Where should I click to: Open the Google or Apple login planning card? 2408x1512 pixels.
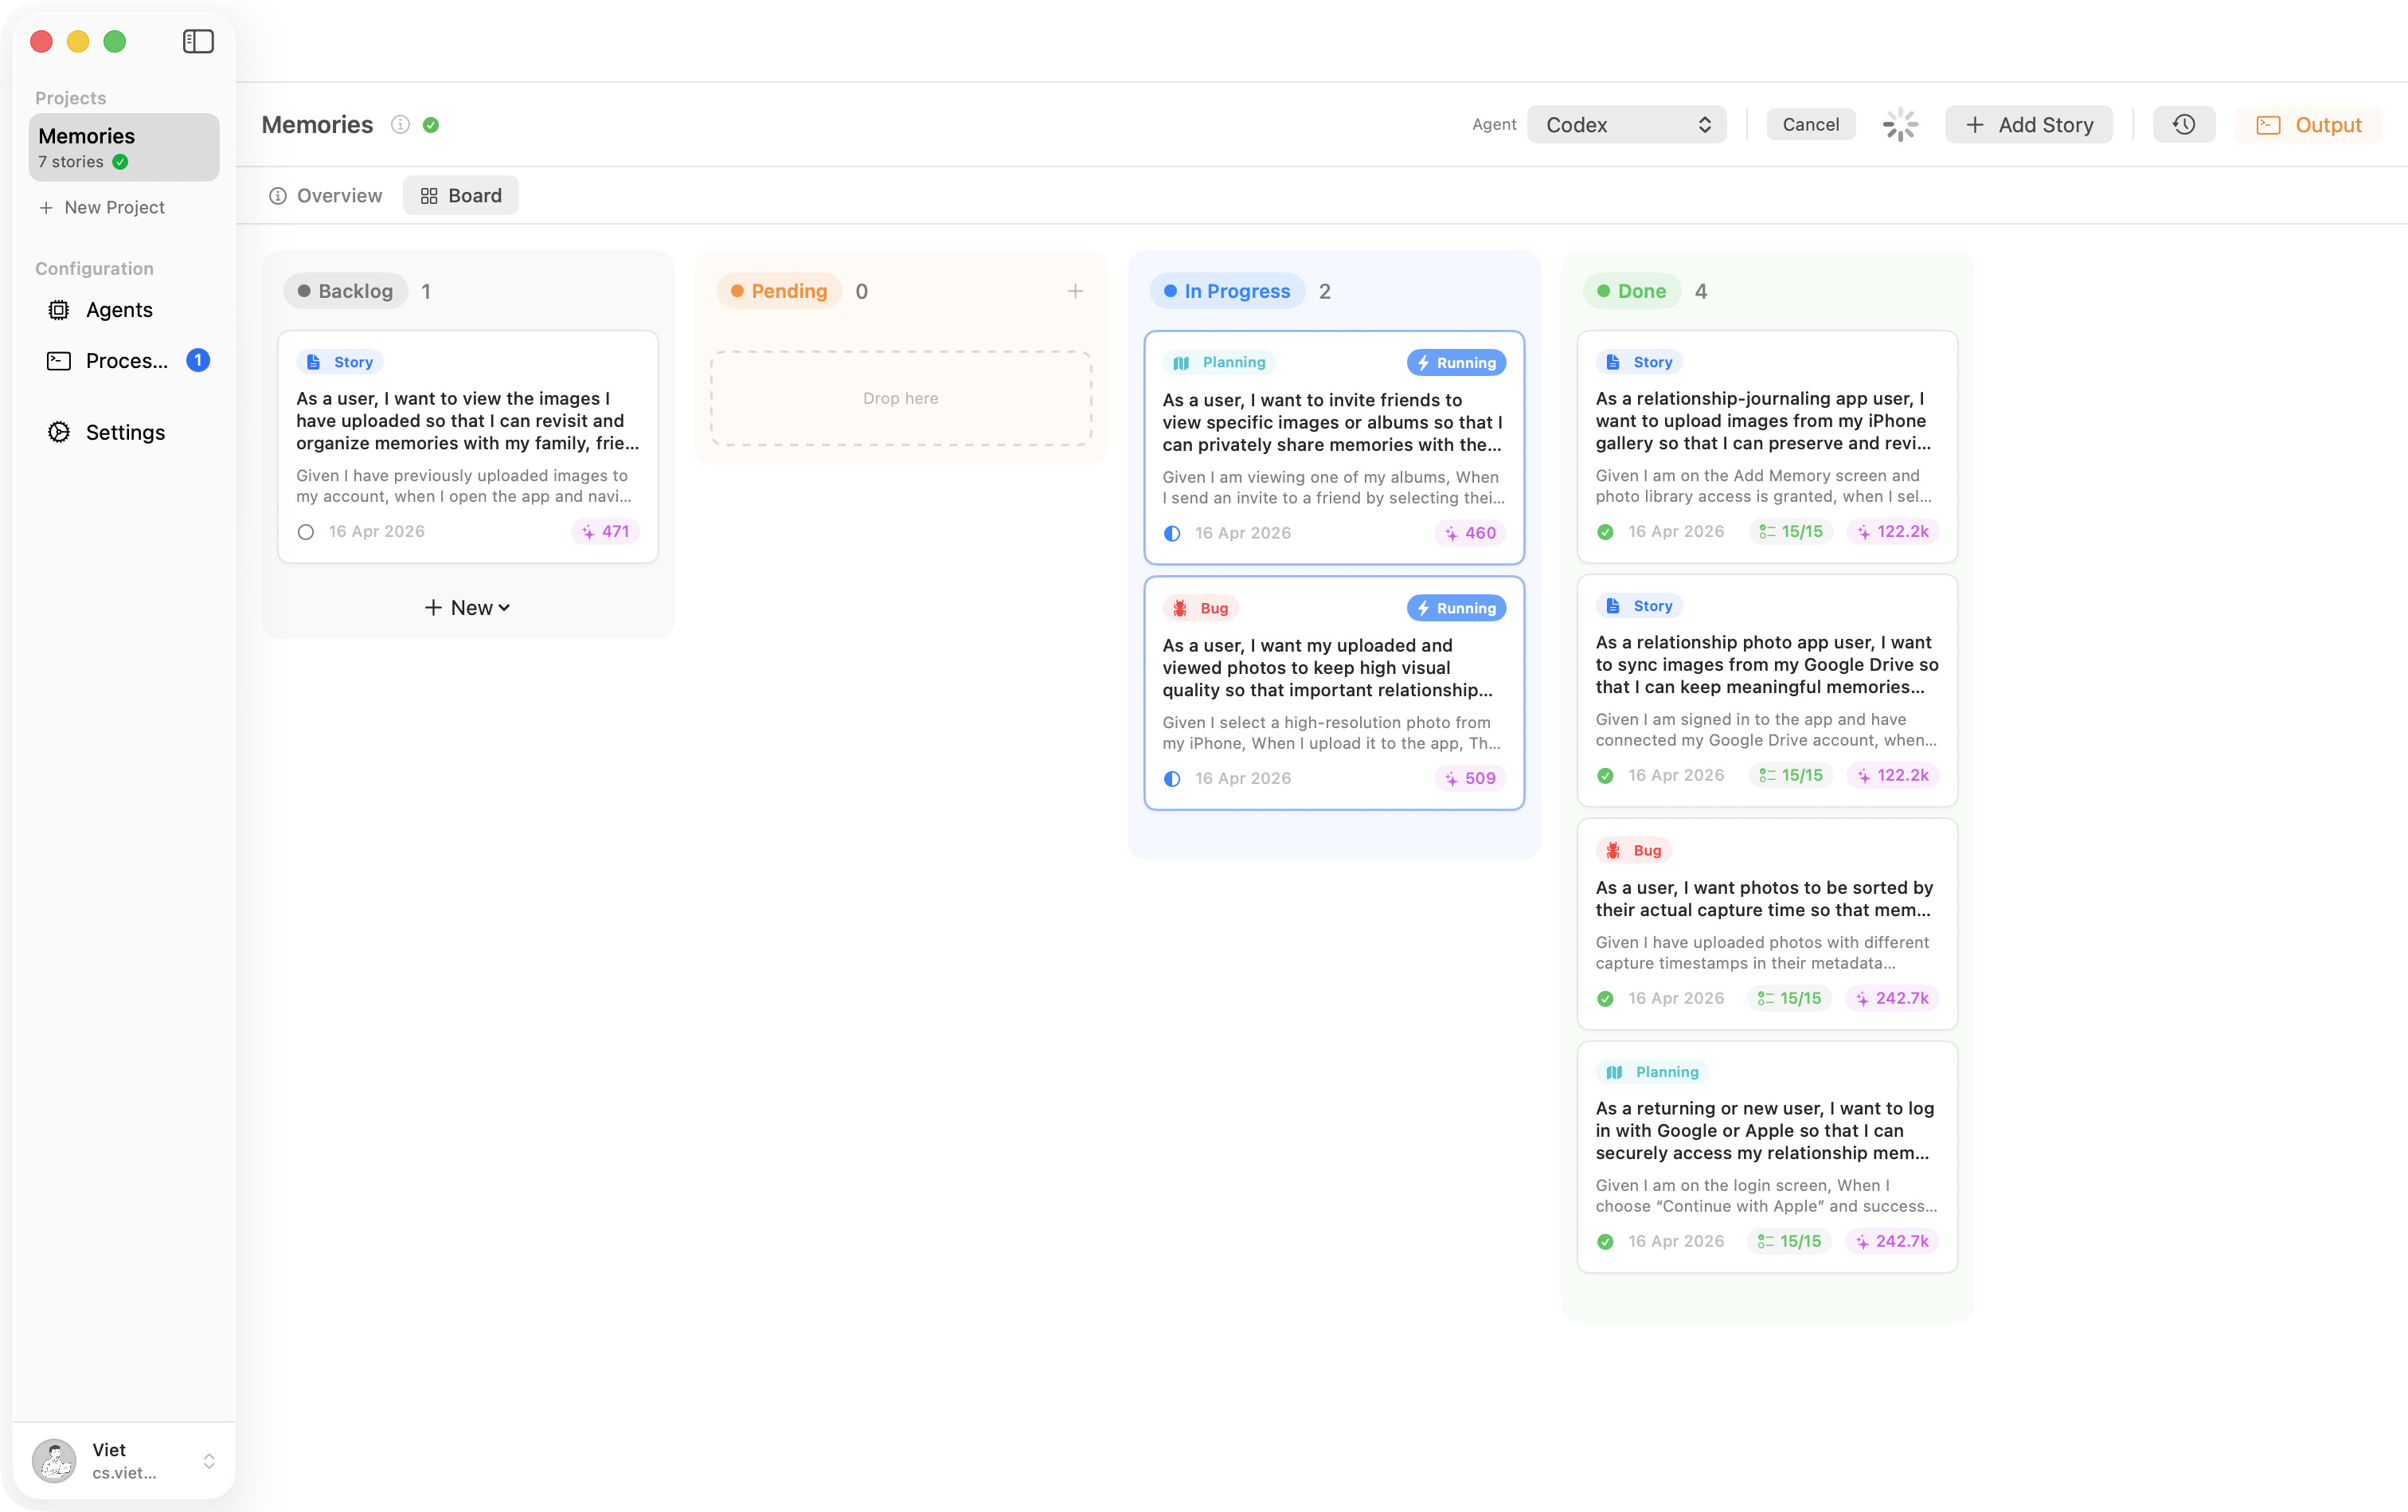(1766, 1157)
